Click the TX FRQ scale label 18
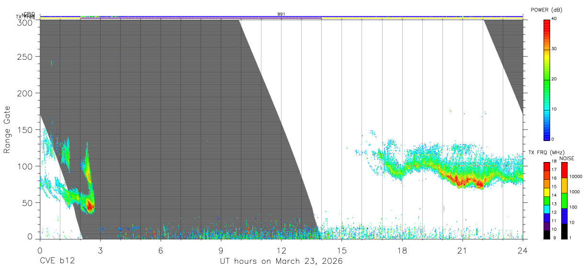 click(554, 162)
